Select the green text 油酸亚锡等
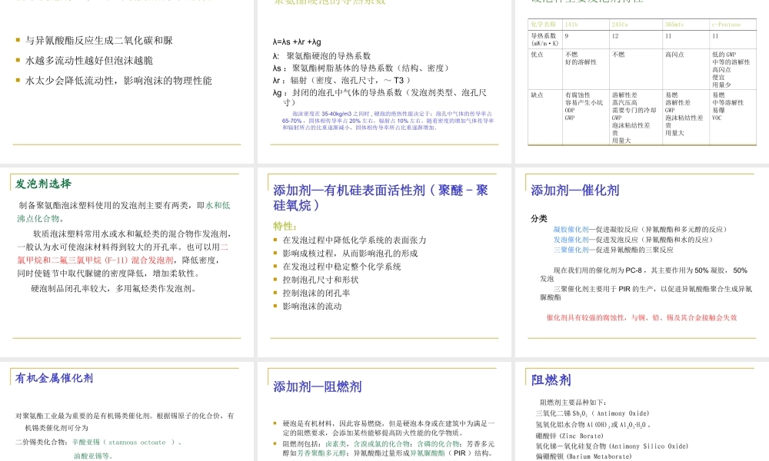Screen dimensions: 769x461 pos(93,456)
